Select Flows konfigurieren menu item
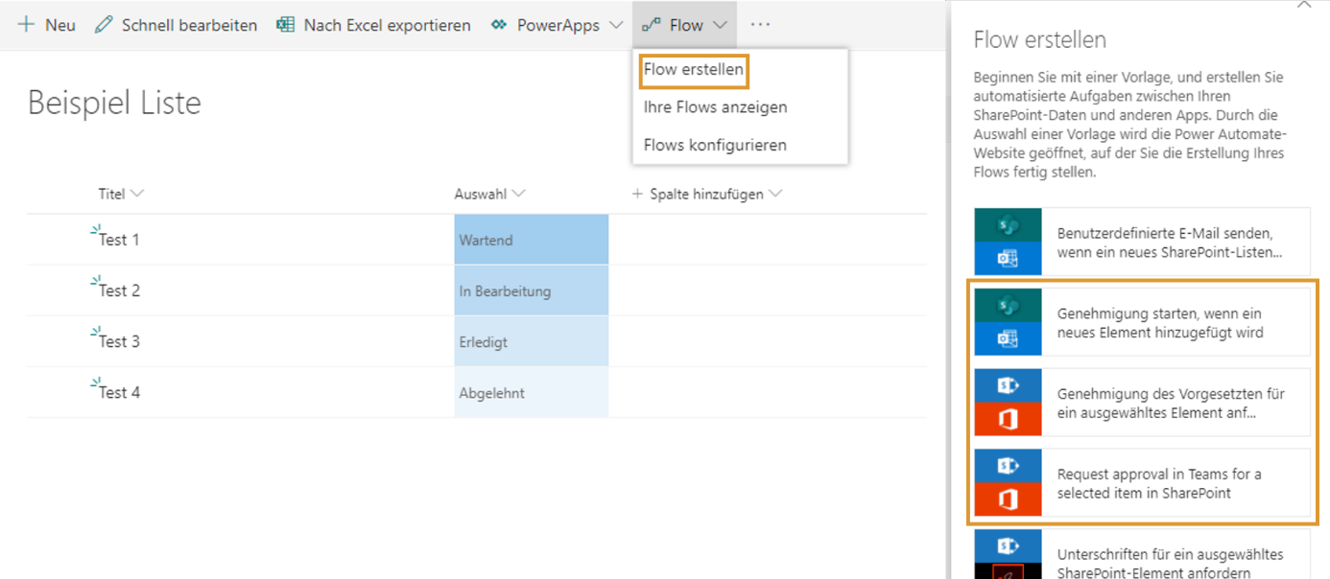 point(715,145)
